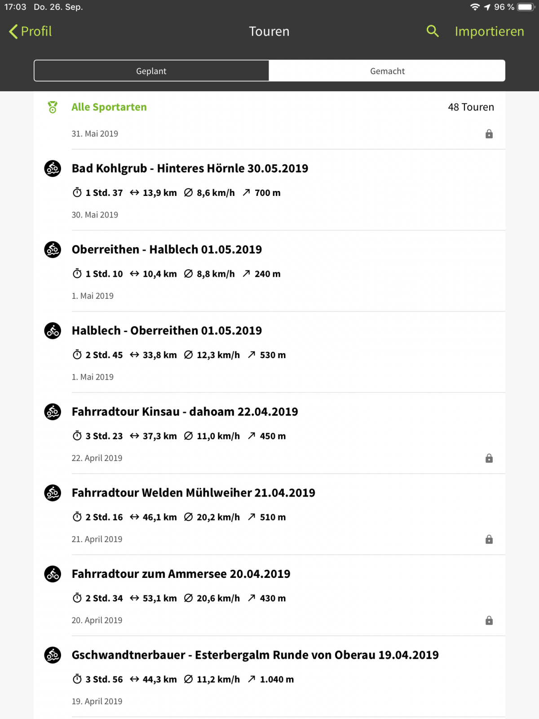Click the medal icon beside Alle Sportarten
Image resolution: width=539 pixels, height=719 pixels.
pyautogui.click(x=53, y=107)
